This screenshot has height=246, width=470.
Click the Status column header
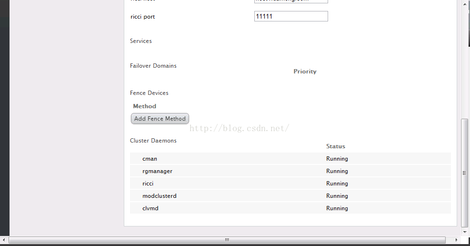336,146
